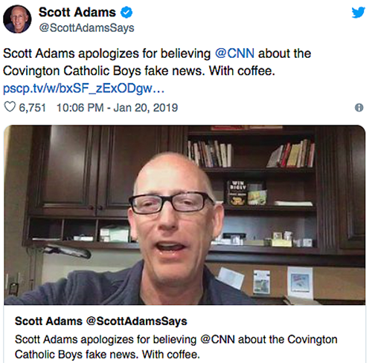Open the tweet info circle icon

359,108
